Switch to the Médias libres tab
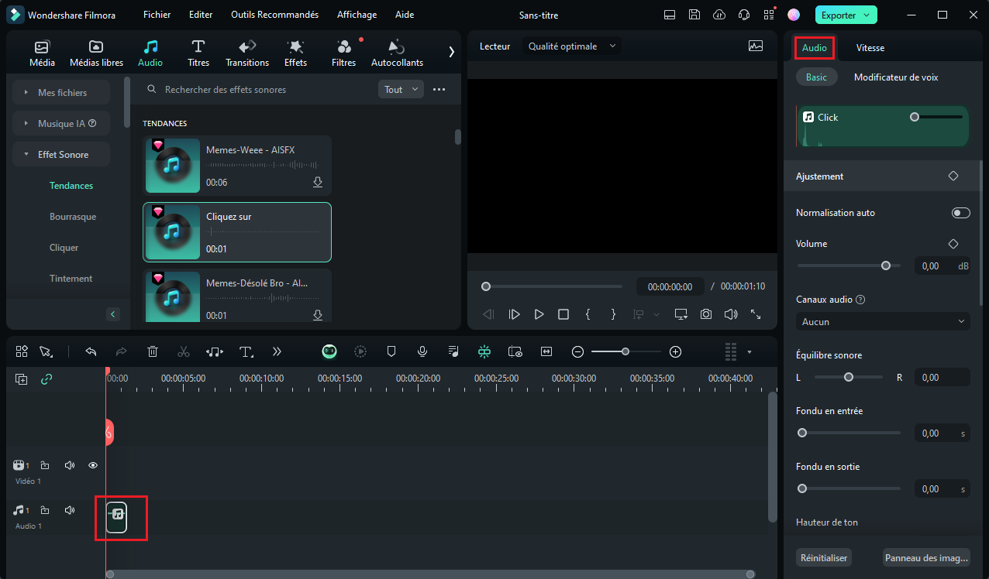 pyautogui.click(x=96, y=53)
